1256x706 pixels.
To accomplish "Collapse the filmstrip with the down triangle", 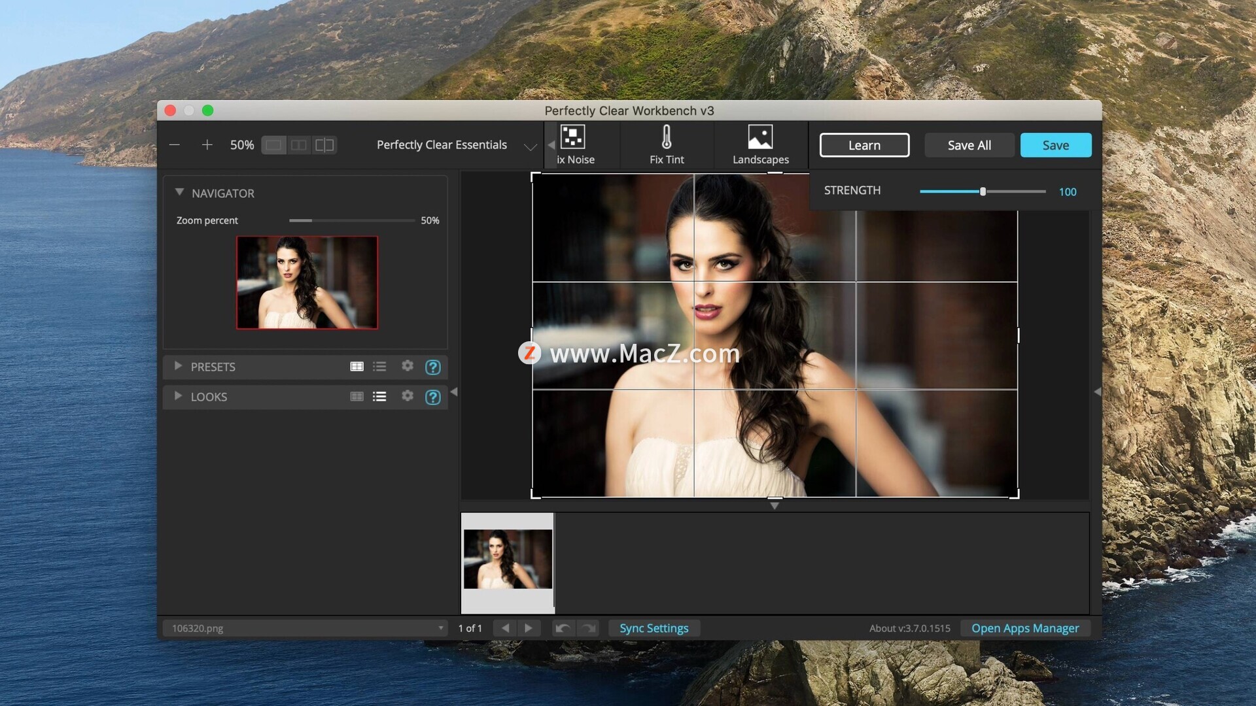I will point(775,505).
